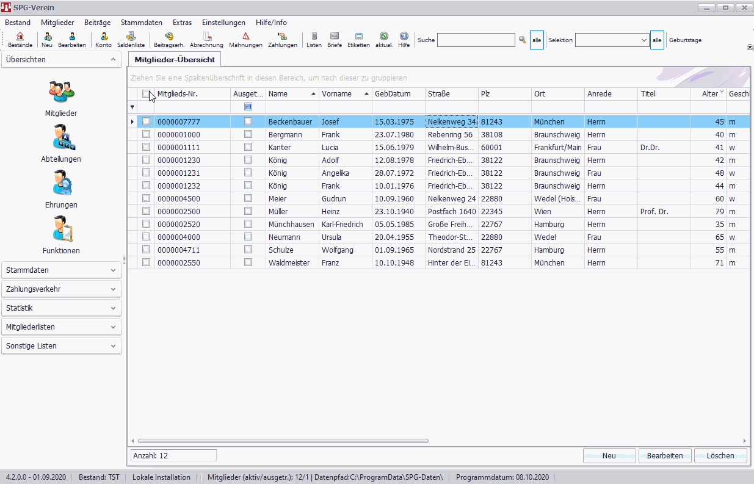
Task: Open the Einstellungen menu
Action: [x=223, y=23]
